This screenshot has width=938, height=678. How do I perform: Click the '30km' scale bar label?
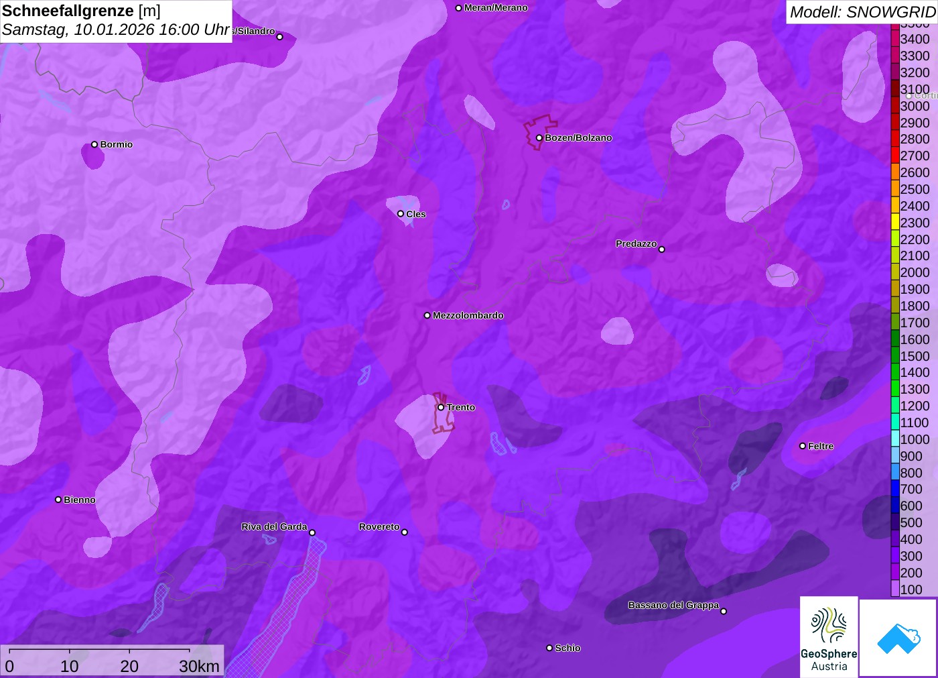[199, 666]
